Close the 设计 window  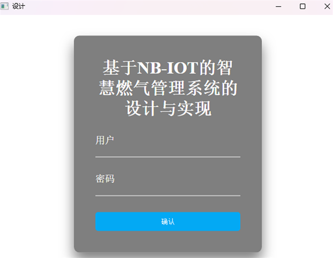327,7
